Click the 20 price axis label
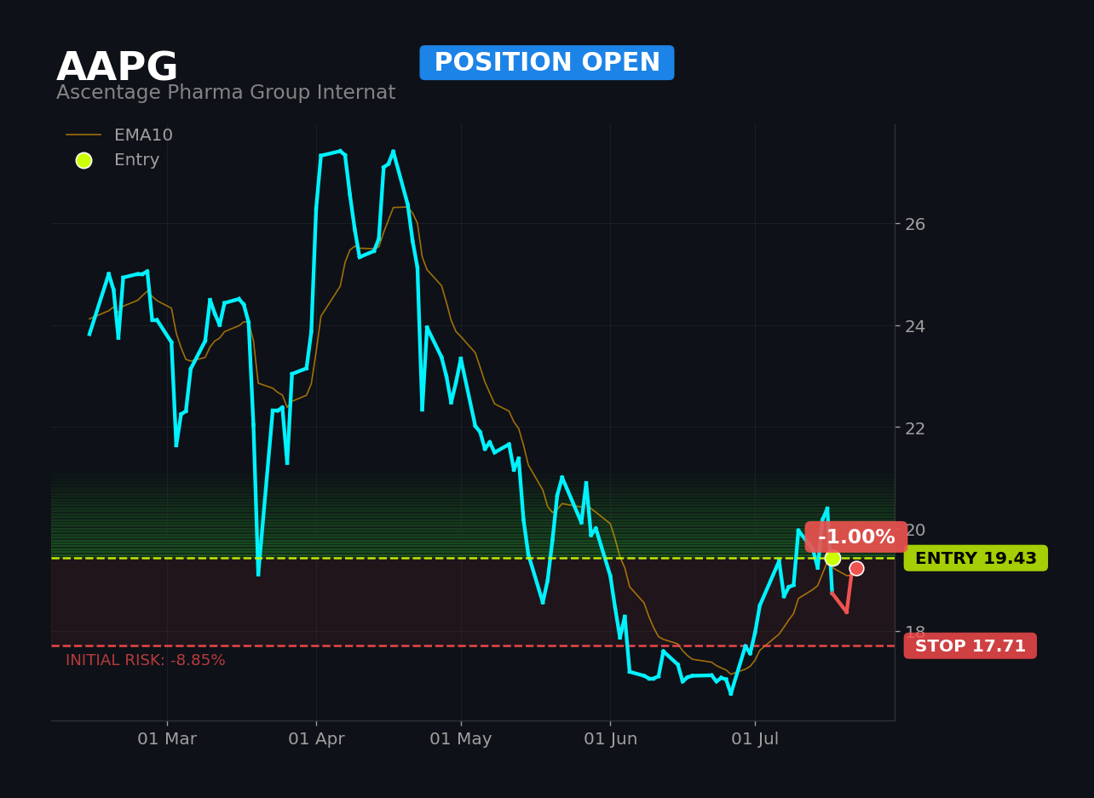 [915, 530]
